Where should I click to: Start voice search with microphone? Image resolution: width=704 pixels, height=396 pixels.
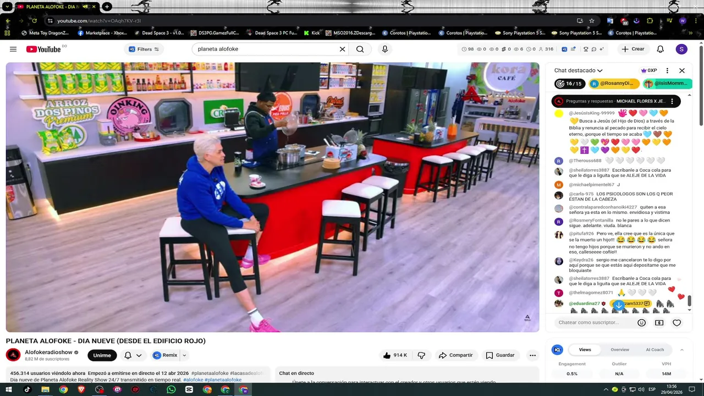(385, 49)
